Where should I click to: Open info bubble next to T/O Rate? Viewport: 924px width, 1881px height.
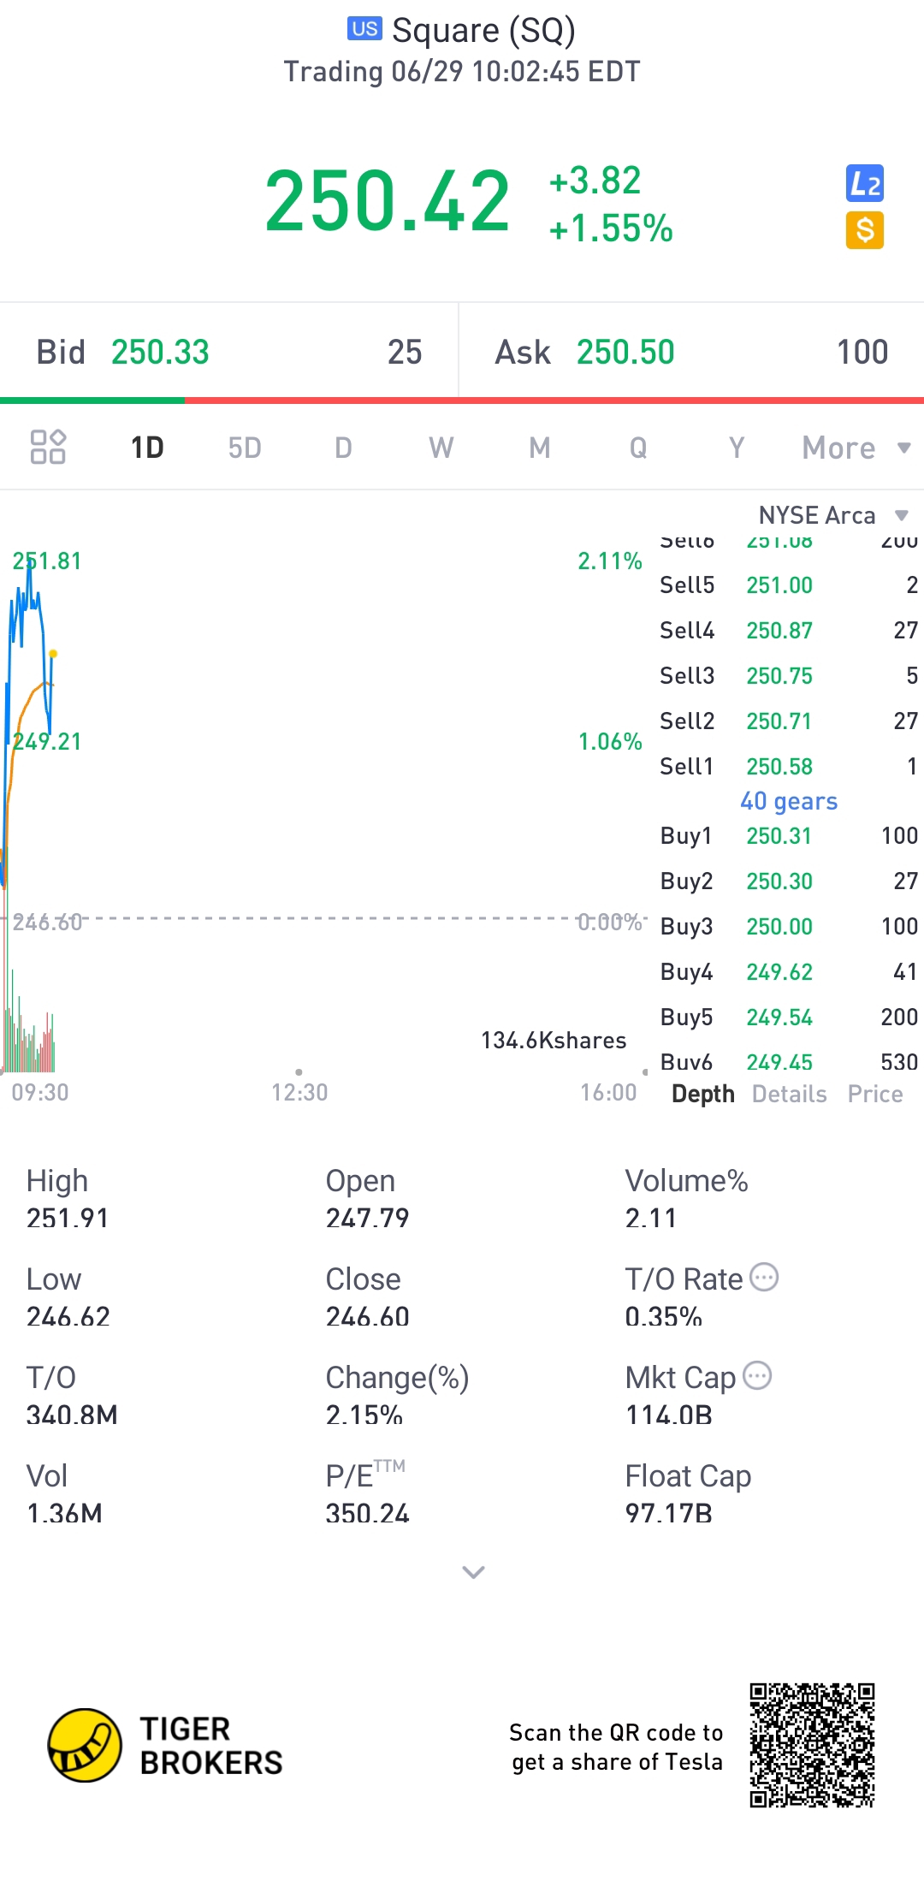tap(764, 1278)
